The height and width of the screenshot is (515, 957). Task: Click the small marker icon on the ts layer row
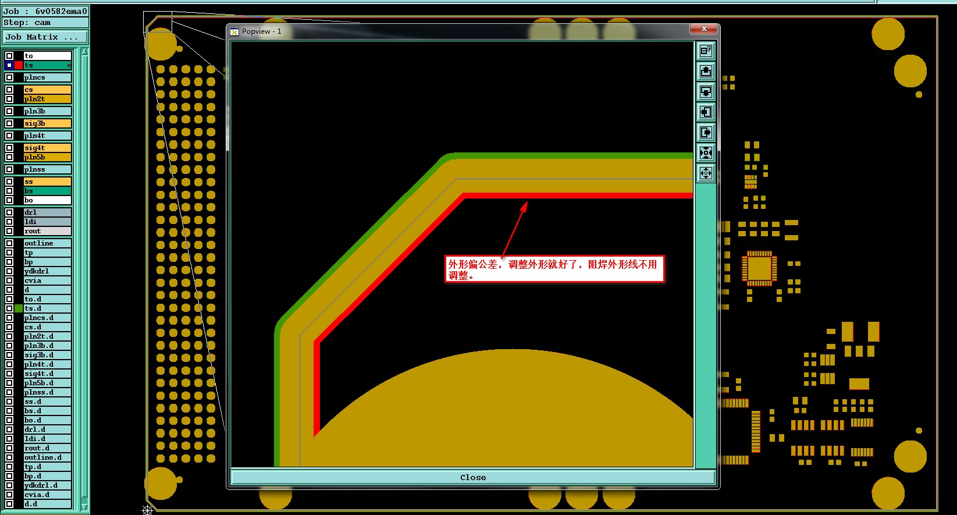click(x=69, y=65)
